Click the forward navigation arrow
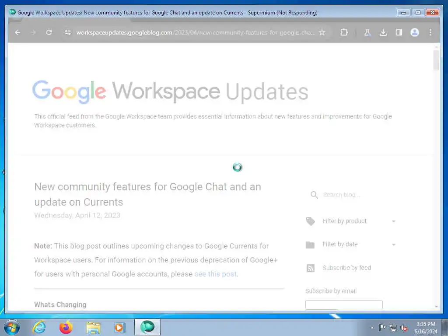448x336 pixels. (x=33, y=32)
